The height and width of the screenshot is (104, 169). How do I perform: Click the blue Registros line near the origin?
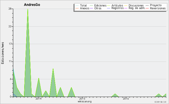[15, 95]
